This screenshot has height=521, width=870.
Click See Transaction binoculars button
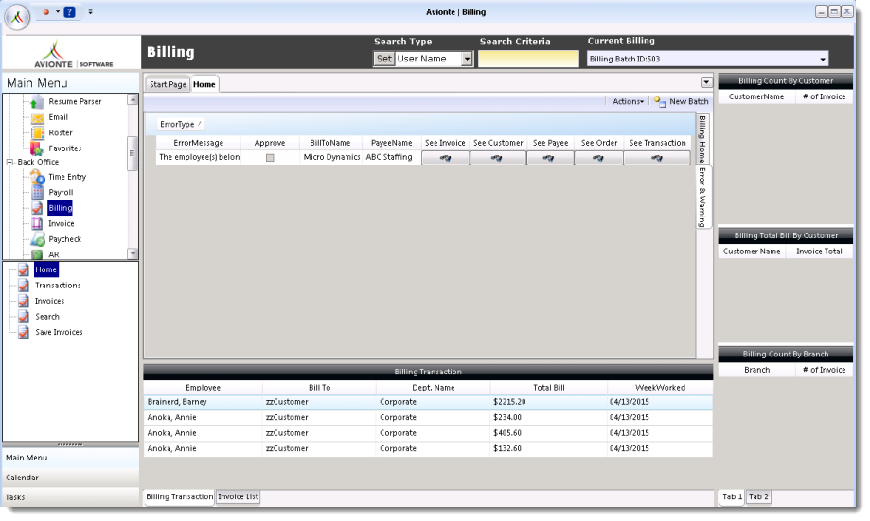(x=657, y=158)
